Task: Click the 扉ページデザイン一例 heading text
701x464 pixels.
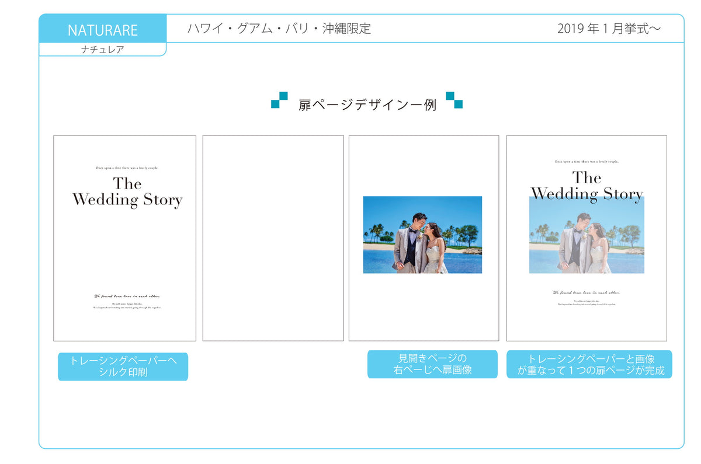Action: point(367,106)
